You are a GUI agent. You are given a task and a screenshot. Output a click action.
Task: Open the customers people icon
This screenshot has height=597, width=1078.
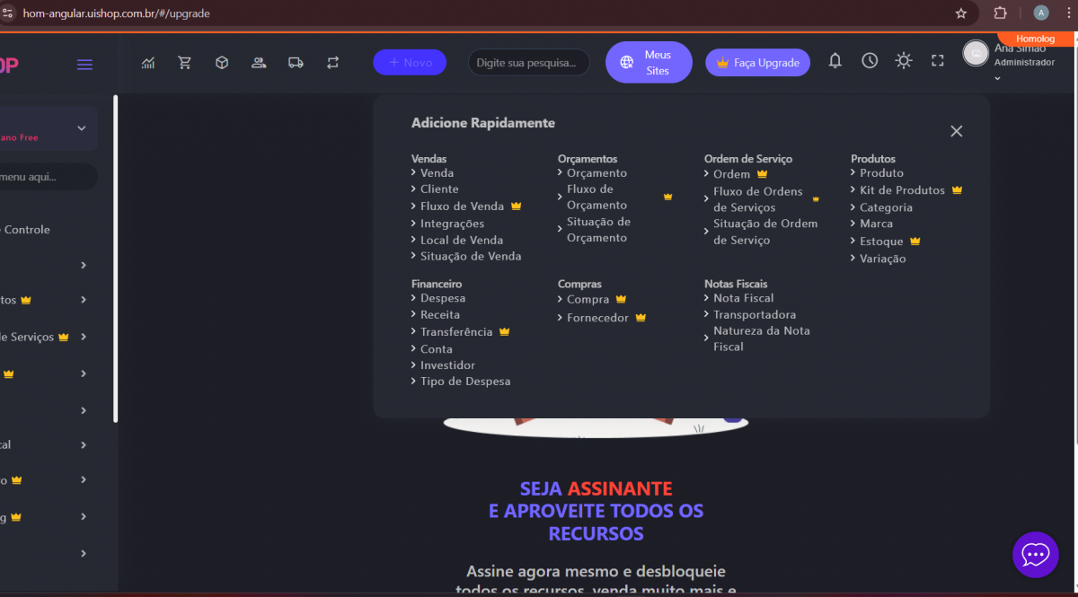[x=259, y=63]
